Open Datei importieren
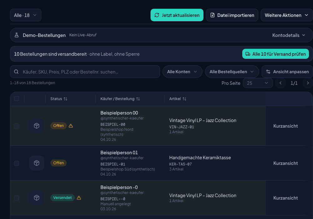 (232, 15)
